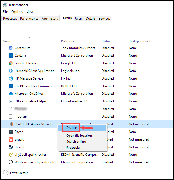The width and height of the screenshot is (174, 180).
Task: Select the Program entry name
Action: click(x=21, y=117)
